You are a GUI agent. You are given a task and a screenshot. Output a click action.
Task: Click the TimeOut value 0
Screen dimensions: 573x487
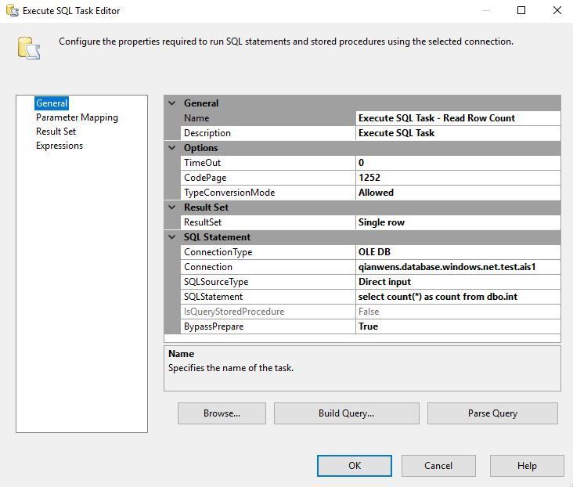coord(458,163)
